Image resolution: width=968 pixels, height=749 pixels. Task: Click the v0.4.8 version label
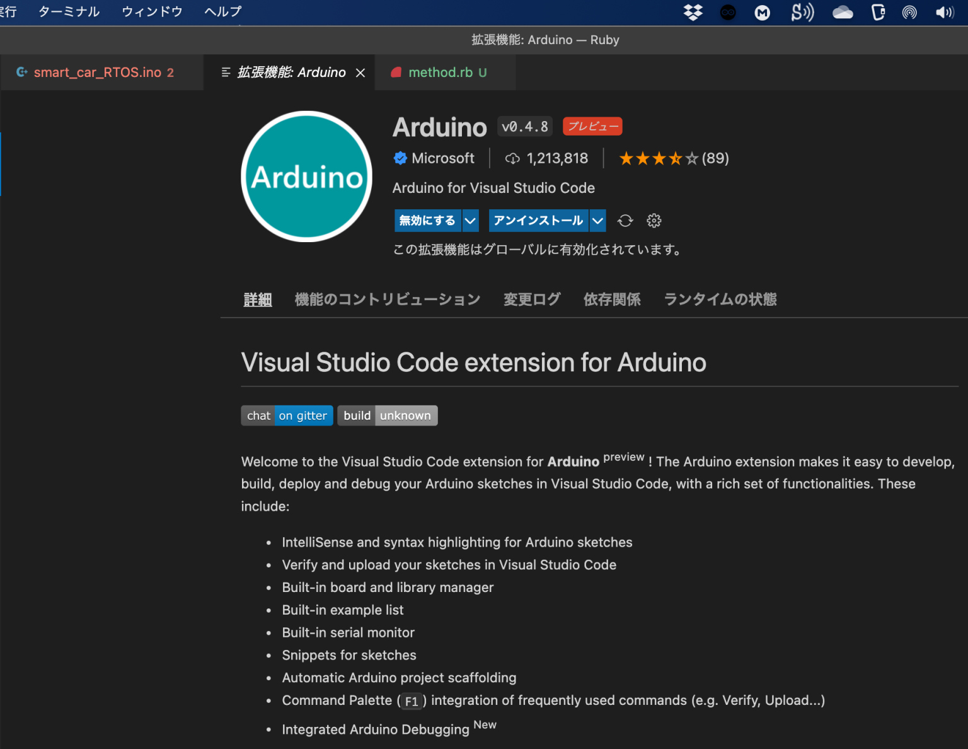click(525, 127)
